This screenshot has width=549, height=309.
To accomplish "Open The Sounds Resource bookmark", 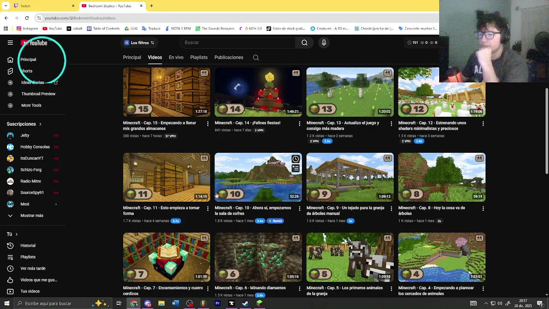I will 215,29.
